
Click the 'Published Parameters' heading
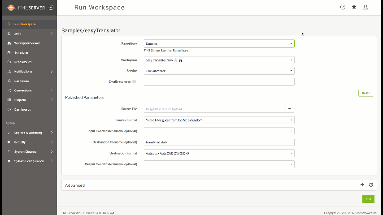[84, 97]
